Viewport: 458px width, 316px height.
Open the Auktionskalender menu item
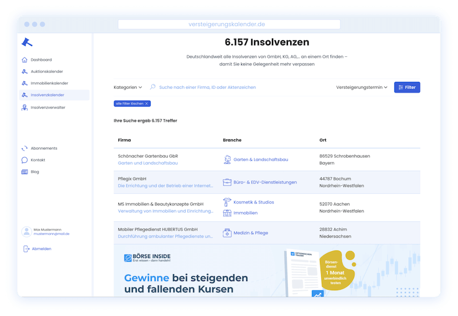click(46, 72)
